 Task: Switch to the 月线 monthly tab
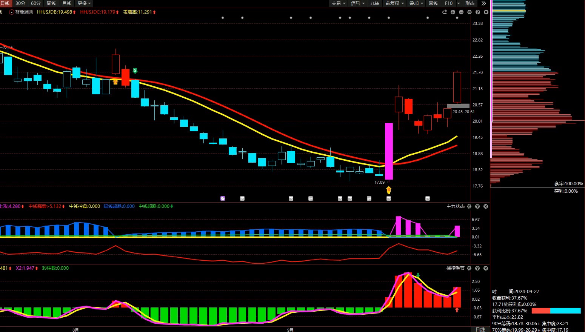(x=67, y=3)
